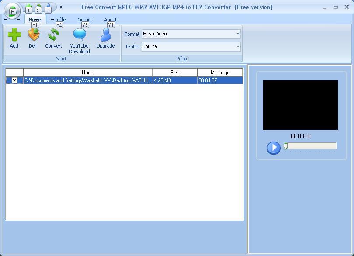354x256 pixels.
Task: Switch to the Profile ribbon tab
Action: pyautogui.click(x=59, y=20)
